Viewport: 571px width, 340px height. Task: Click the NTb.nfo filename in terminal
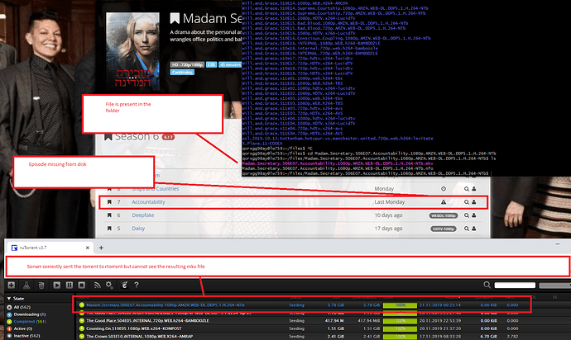coord(337,168)
